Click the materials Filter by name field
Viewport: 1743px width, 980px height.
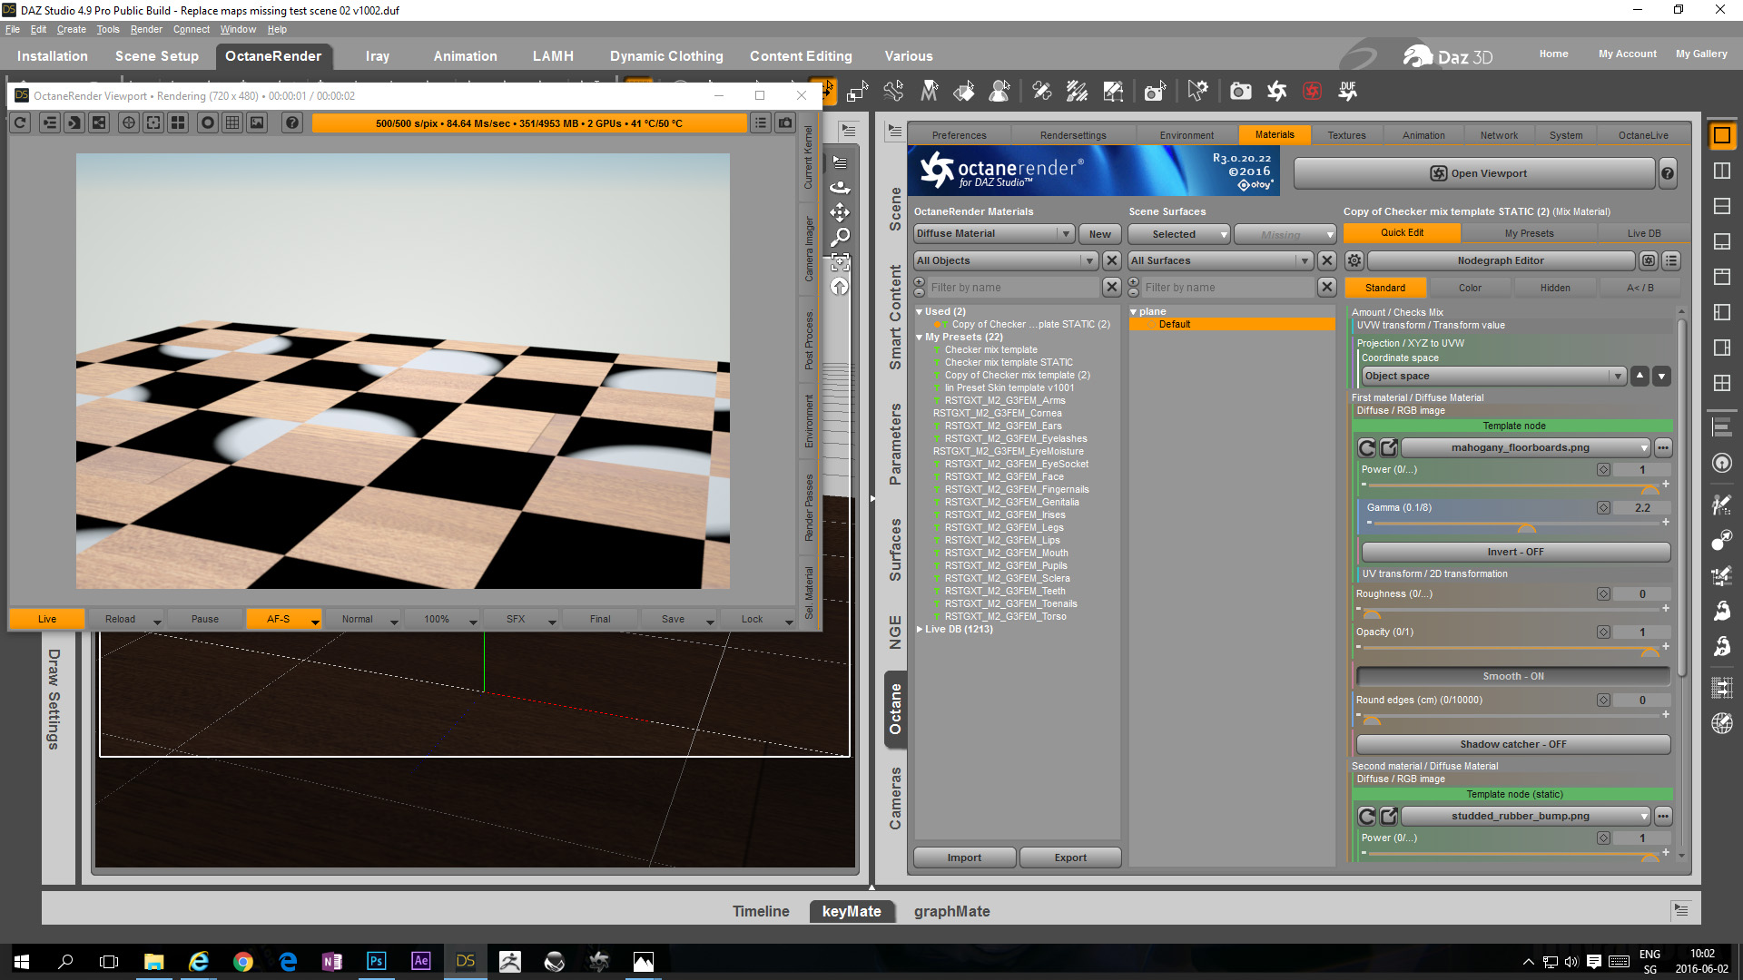(x=1012, y=288)
